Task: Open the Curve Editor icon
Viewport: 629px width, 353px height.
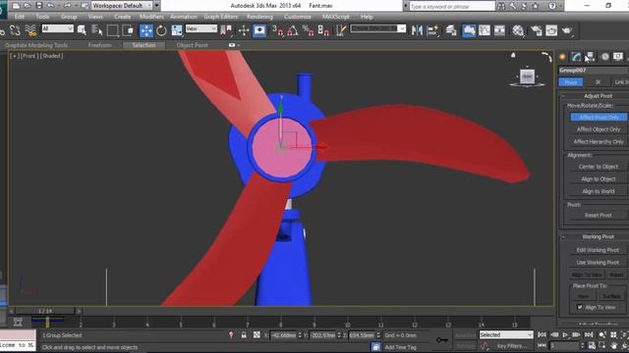Action: click(x=485, y=30)
